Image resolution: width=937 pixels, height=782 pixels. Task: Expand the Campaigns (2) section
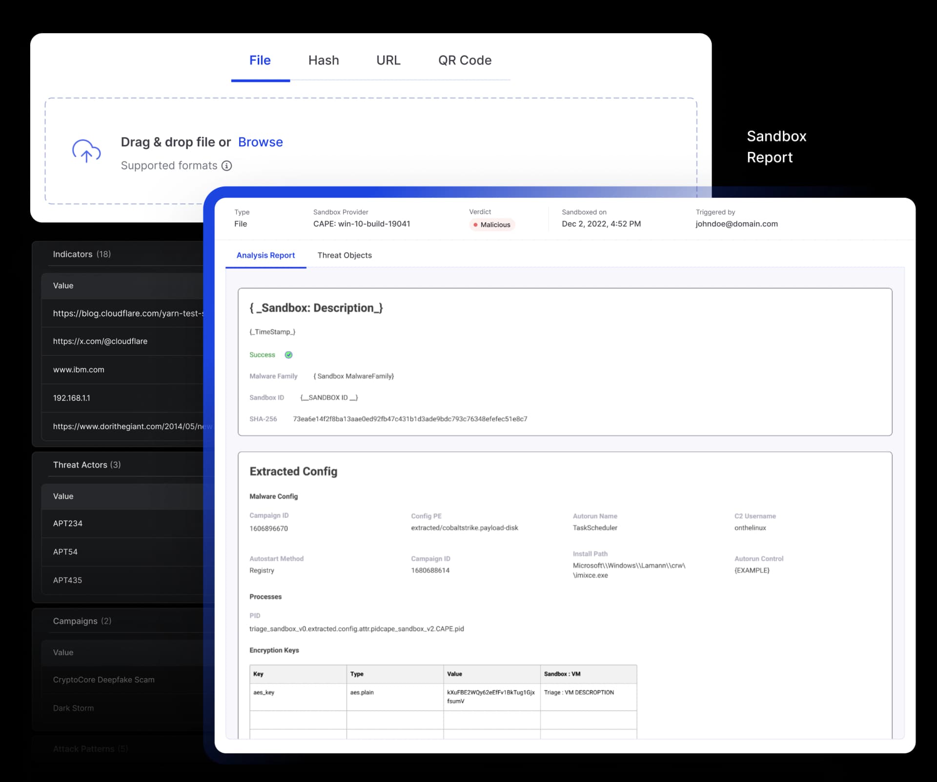click(82, 621)
